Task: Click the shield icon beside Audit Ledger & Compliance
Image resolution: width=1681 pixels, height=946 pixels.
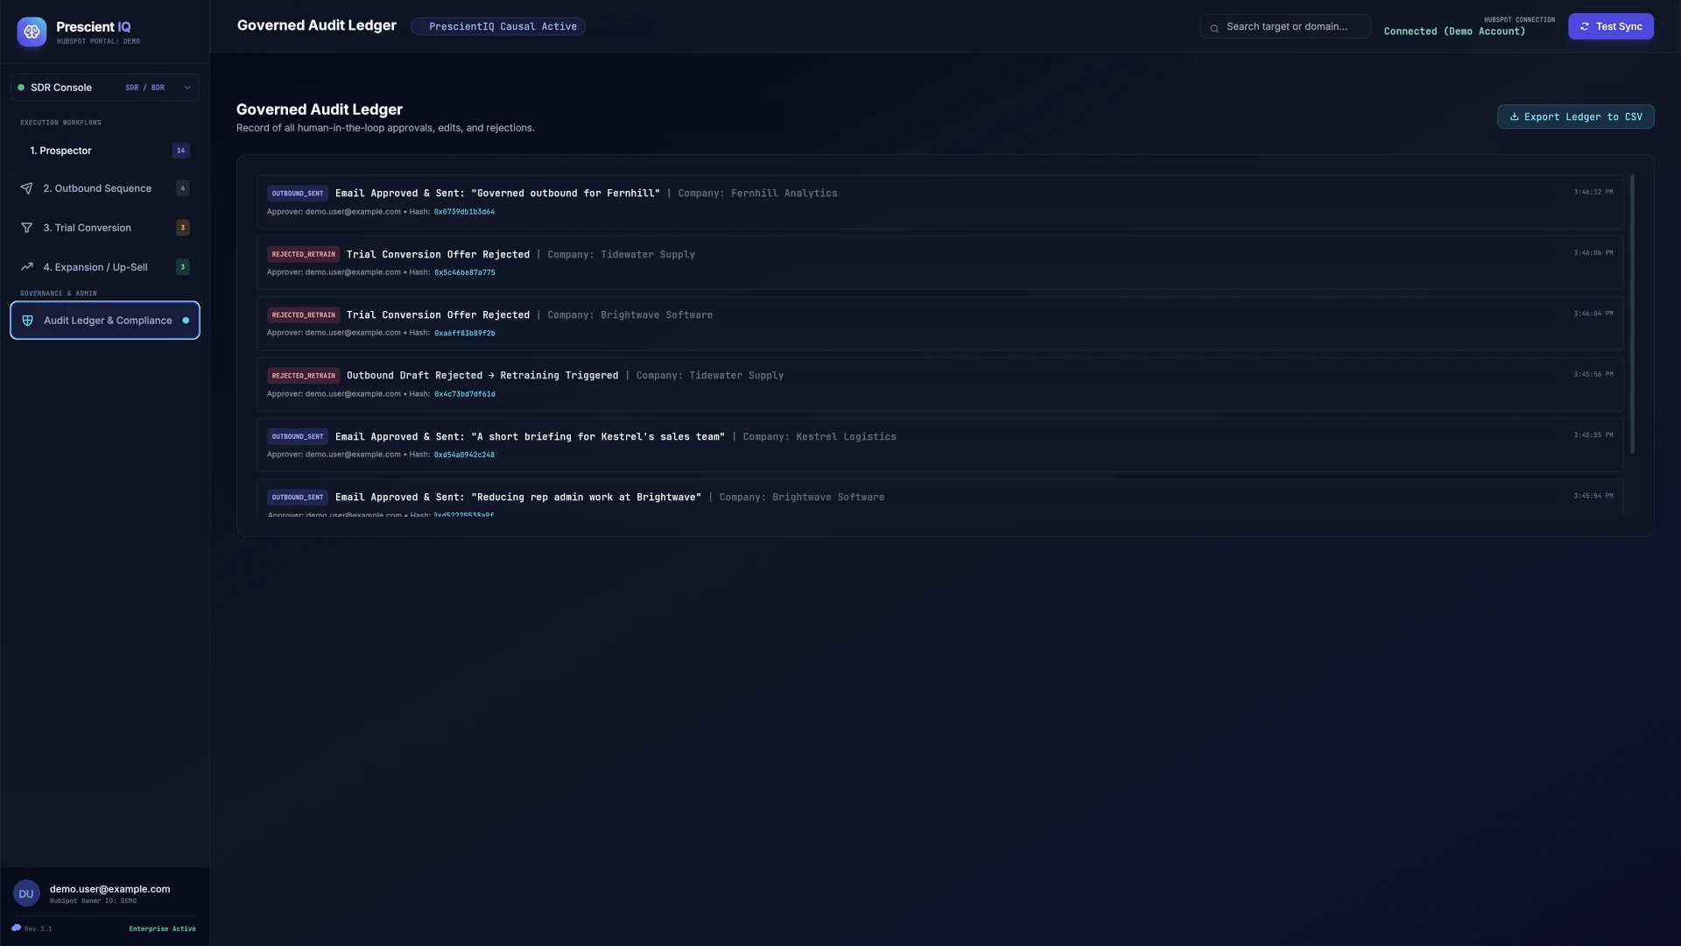Action: click(27, 321)
